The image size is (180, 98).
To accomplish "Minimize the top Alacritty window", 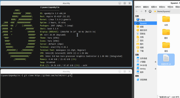I will click(x=120, y=3).
